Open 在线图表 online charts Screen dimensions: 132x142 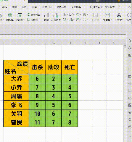tap(56, 17)
